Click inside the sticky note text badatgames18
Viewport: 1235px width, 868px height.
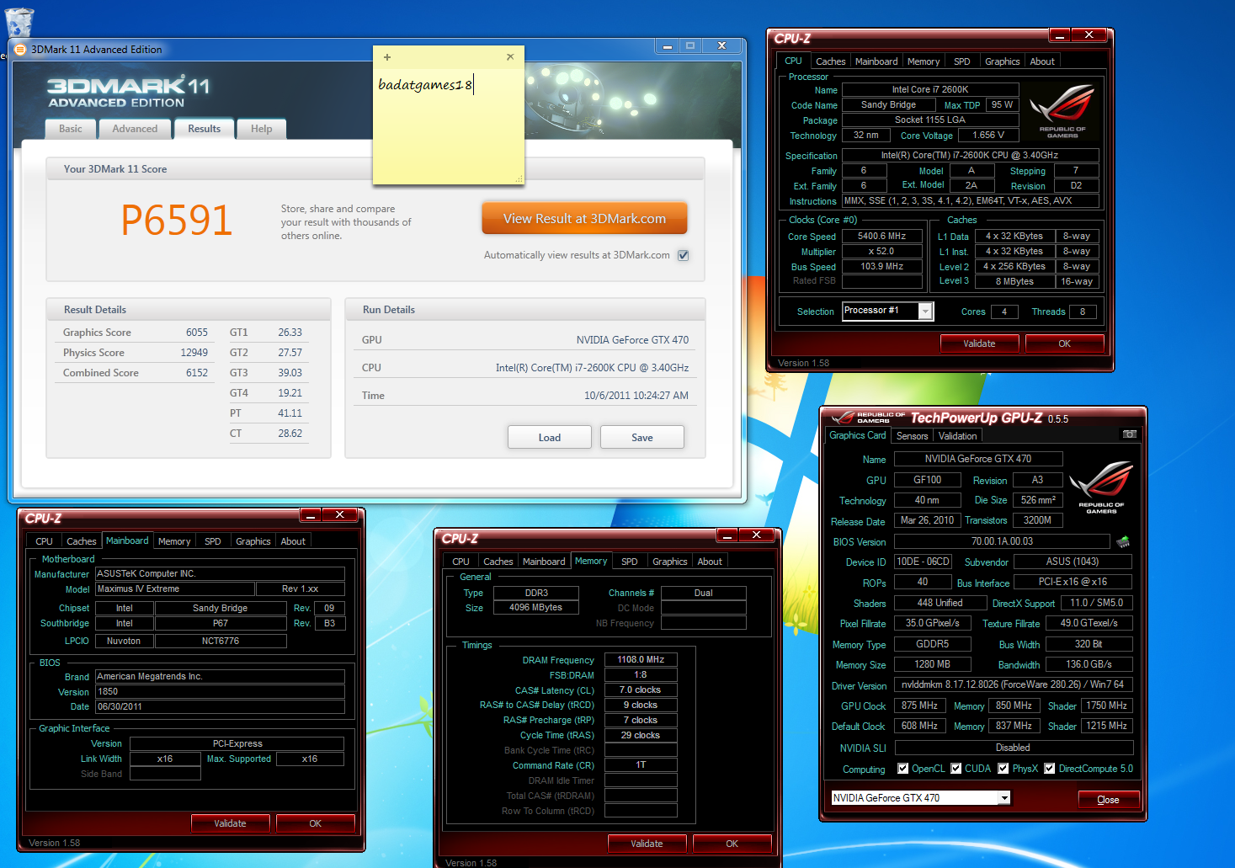point(425,84)
